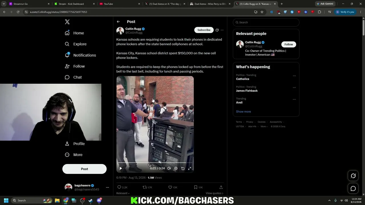Open options for the Catholics trend

[x=294, y=76]
